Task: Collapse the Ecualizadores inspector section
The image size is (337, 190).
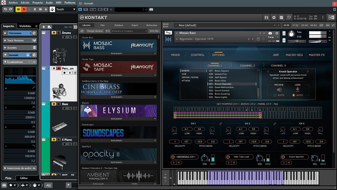Action: (5, 62)
